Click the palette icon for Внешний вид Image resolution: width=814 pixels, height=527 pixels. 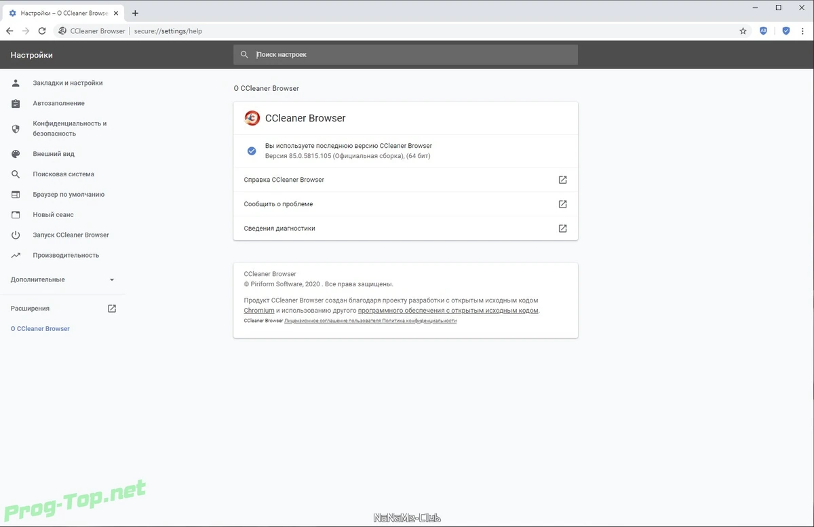[16, 154]
